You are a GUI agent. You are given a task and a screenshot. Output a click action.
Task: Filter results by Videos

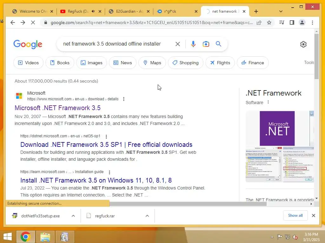pos(28,63)
